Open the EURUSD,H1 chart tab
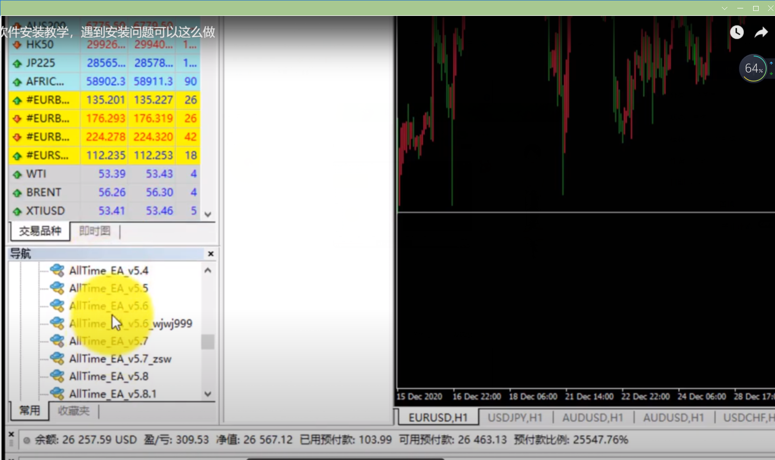 [x=438, y=418]
